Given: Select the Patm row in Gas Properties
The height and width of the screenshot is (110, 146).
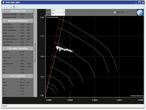Looking at the screenshot, I should 18,82.
